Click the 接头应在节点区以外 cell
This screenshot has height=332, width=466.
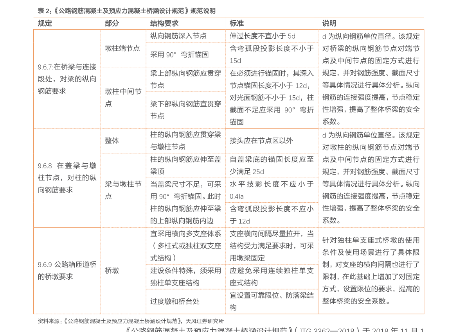click(x=261, y=141)
